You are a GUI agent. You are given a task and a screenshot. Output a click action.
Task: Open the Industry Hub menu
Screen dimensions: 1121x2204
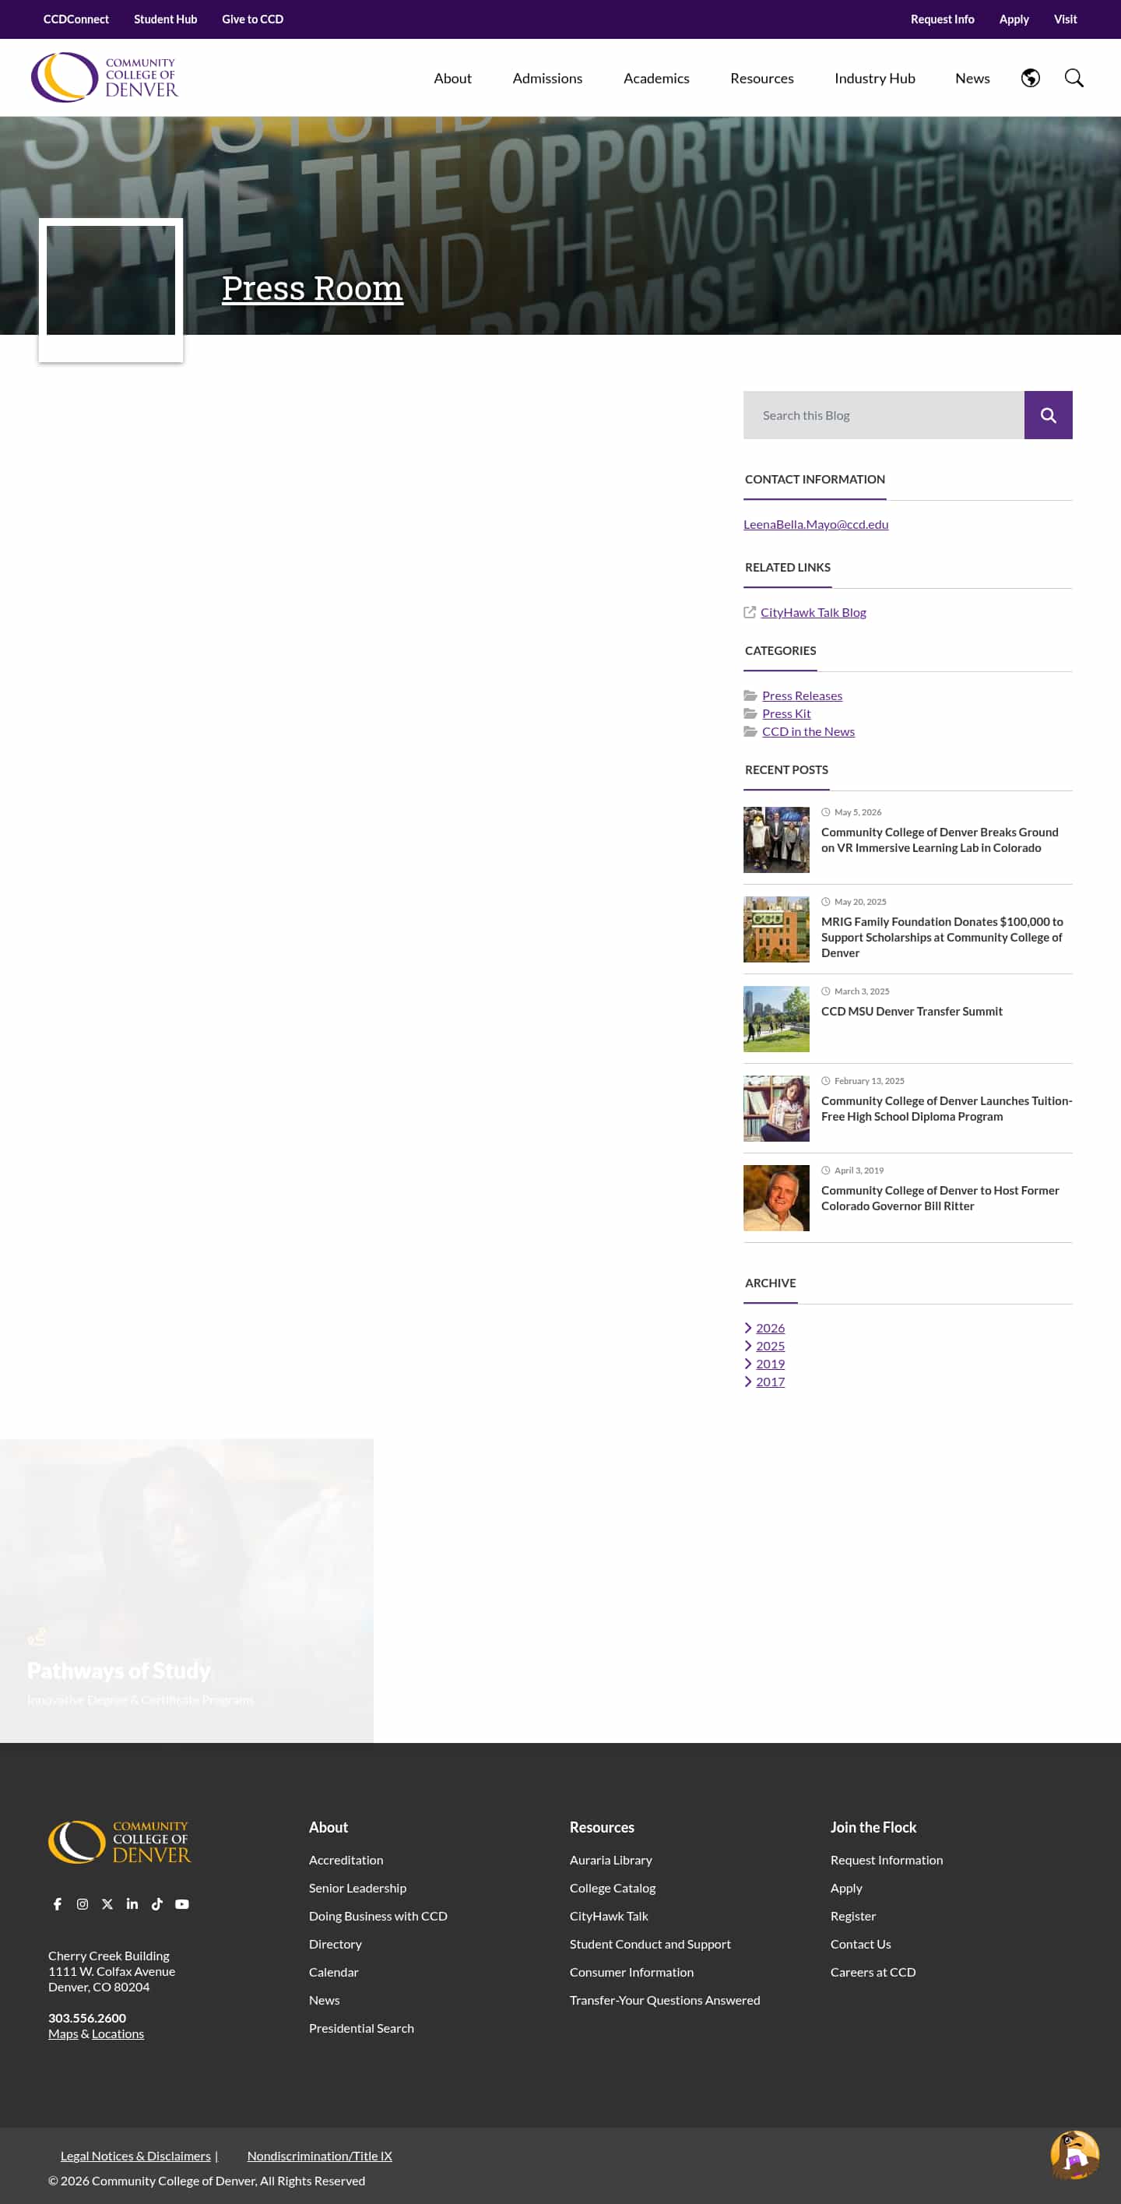click(x=875, y=78)
